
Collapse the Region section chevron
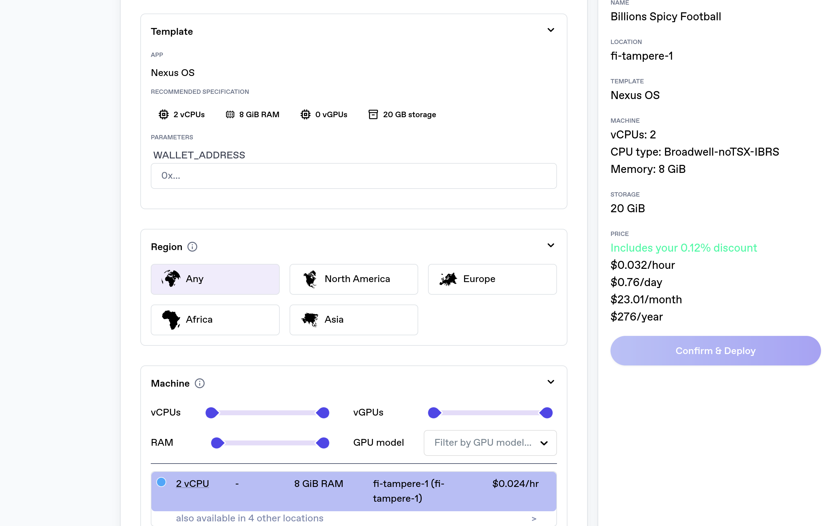pyautogui.click(x=551, y=245)
